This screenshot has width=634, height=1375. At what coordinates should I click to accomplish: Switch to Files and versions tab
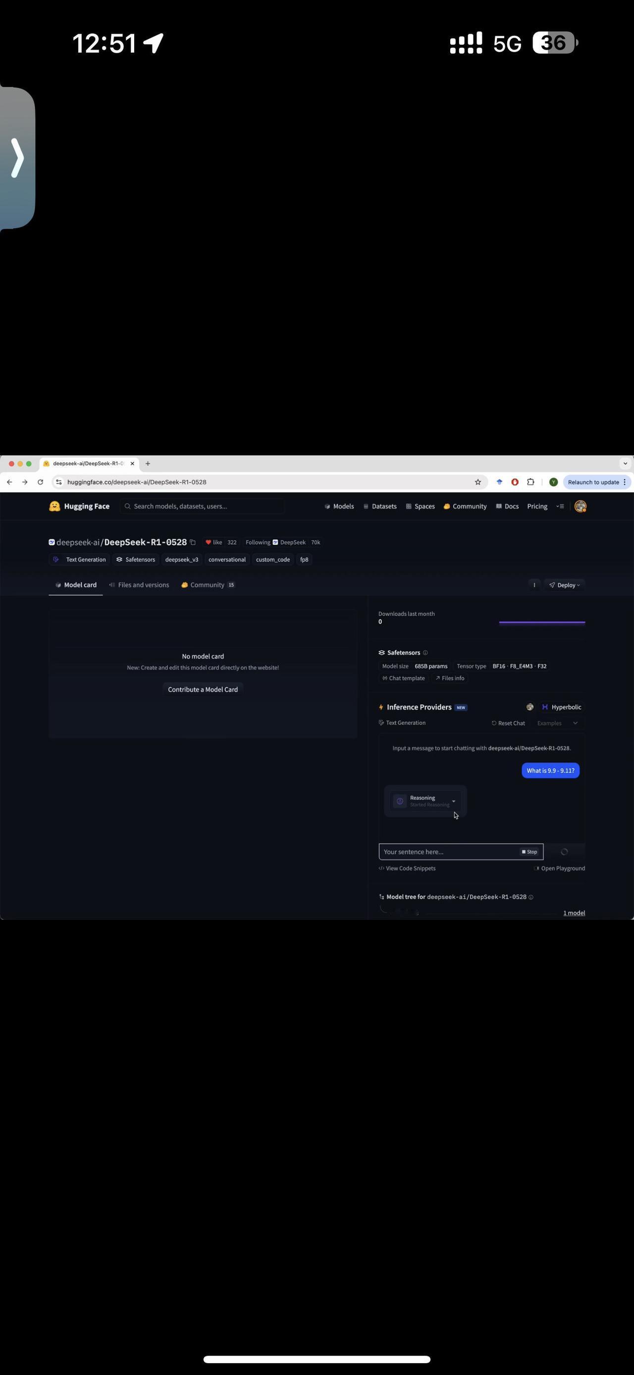(x=139, y=585)
